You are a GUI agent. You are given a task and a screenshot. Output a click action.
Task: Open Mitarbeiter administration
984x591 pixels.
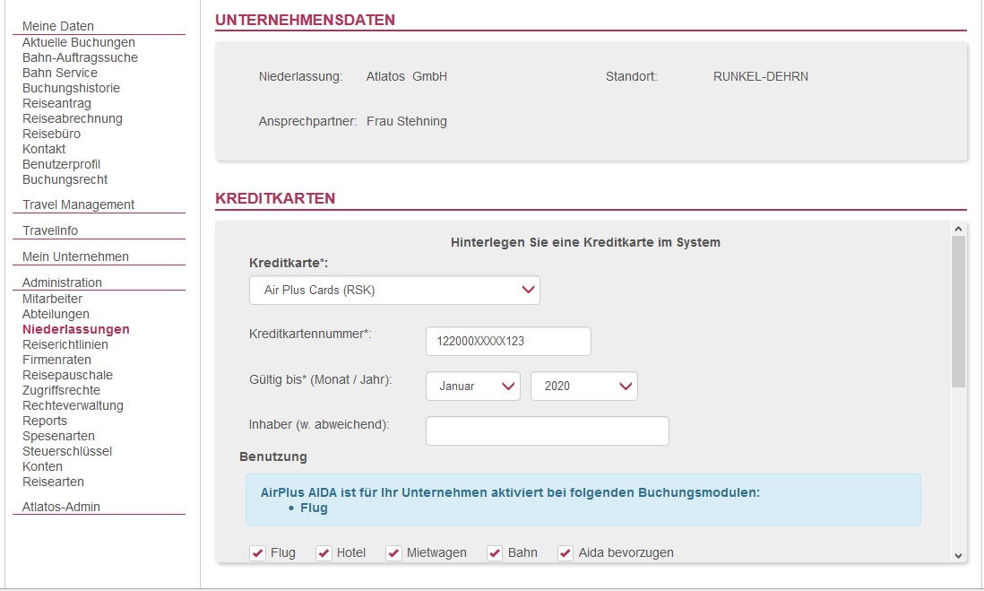click(x=53, y=299)
